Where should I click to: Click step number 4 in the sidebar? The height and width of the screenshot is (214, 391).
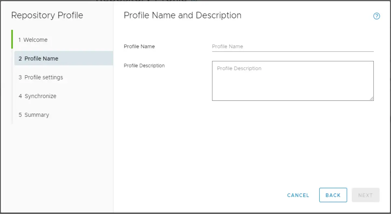20,96
